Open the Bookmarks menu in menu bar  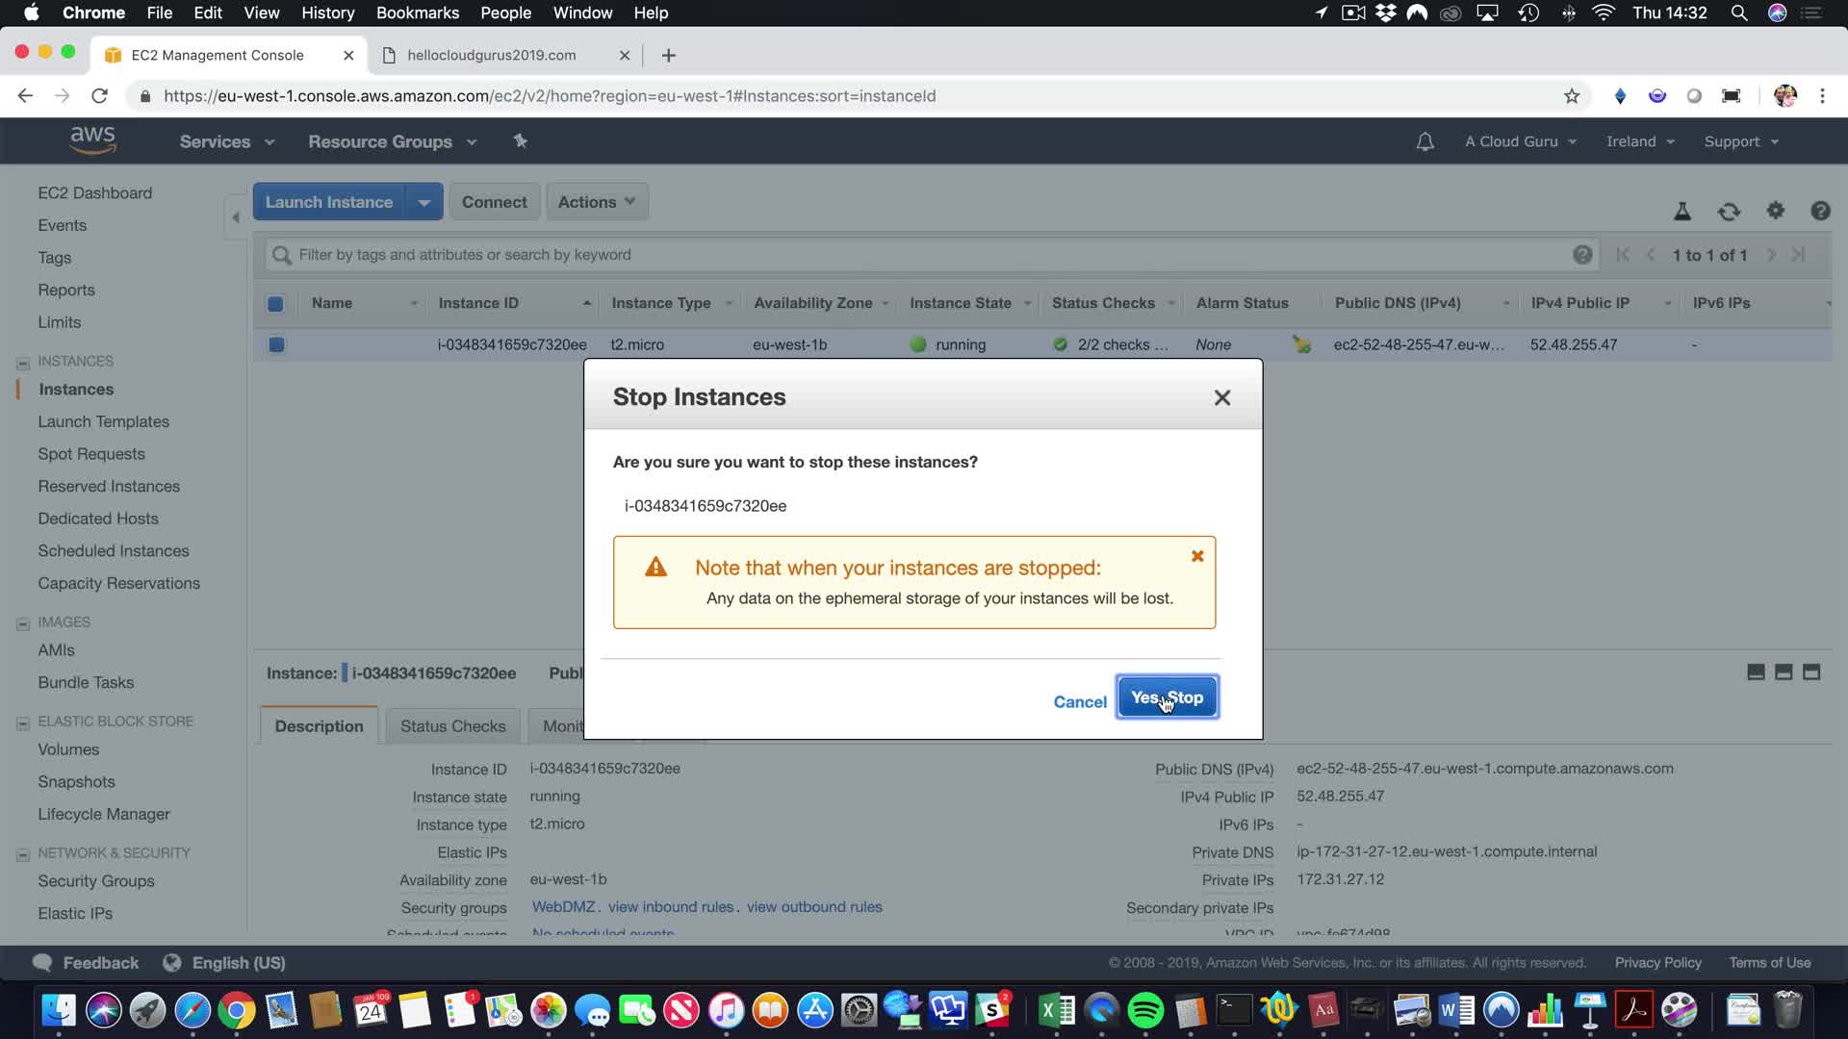point(417,13)
